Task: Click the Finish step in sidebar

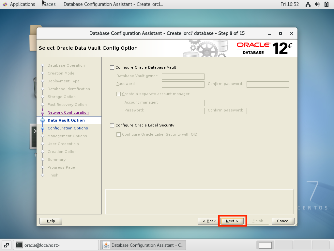Action: point(53,175)
